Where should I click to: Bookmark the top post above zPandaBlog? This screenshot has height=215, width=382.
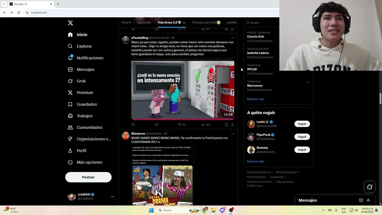pyautogui.click(x=226, y=29)
